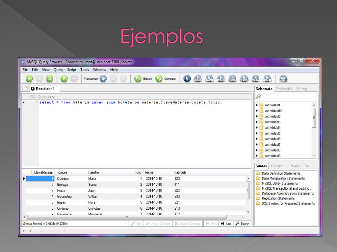Open Replication Statements syntax folder
This screenshot has width=337, height=252.
point(275,199)
